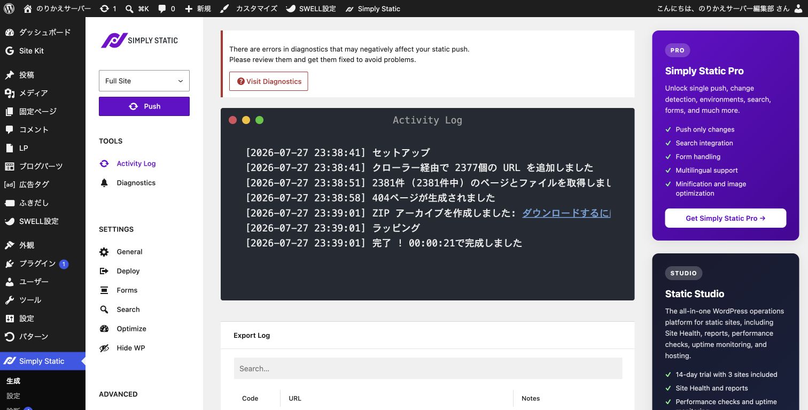Screen dimensions: 808x410
Task: Open the 設定 submenu under Simply Static
Action: [x=13, y=396]
